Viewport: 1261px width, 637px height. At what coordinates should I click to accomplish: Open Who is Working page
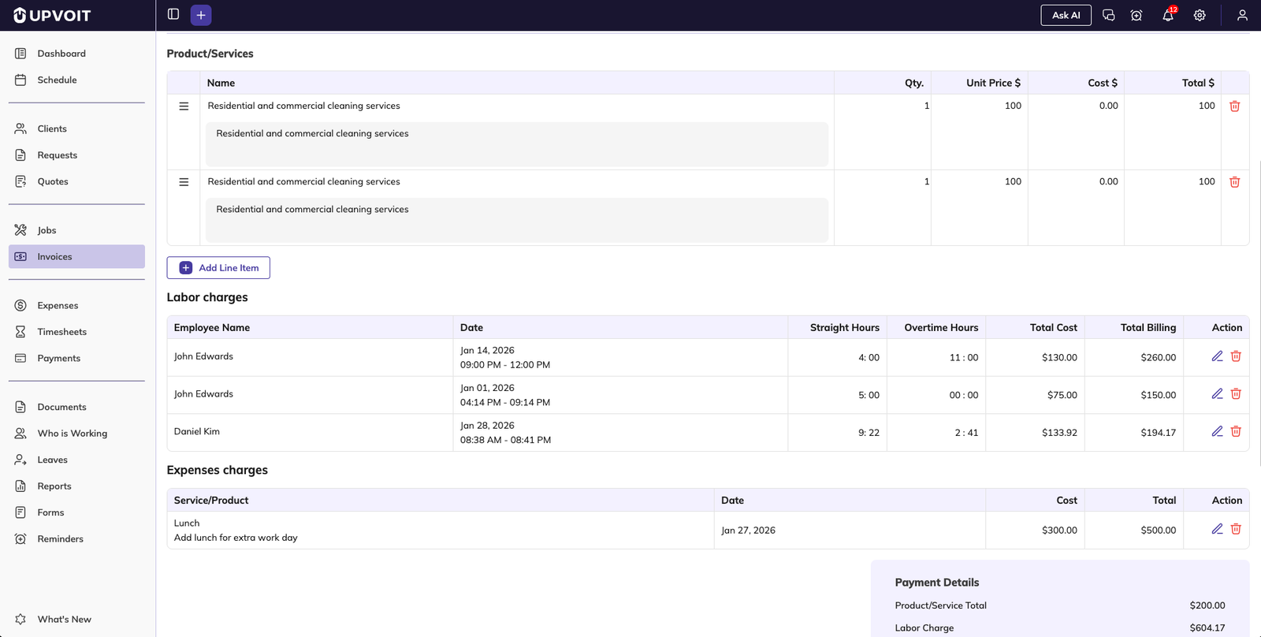[72, 434]
